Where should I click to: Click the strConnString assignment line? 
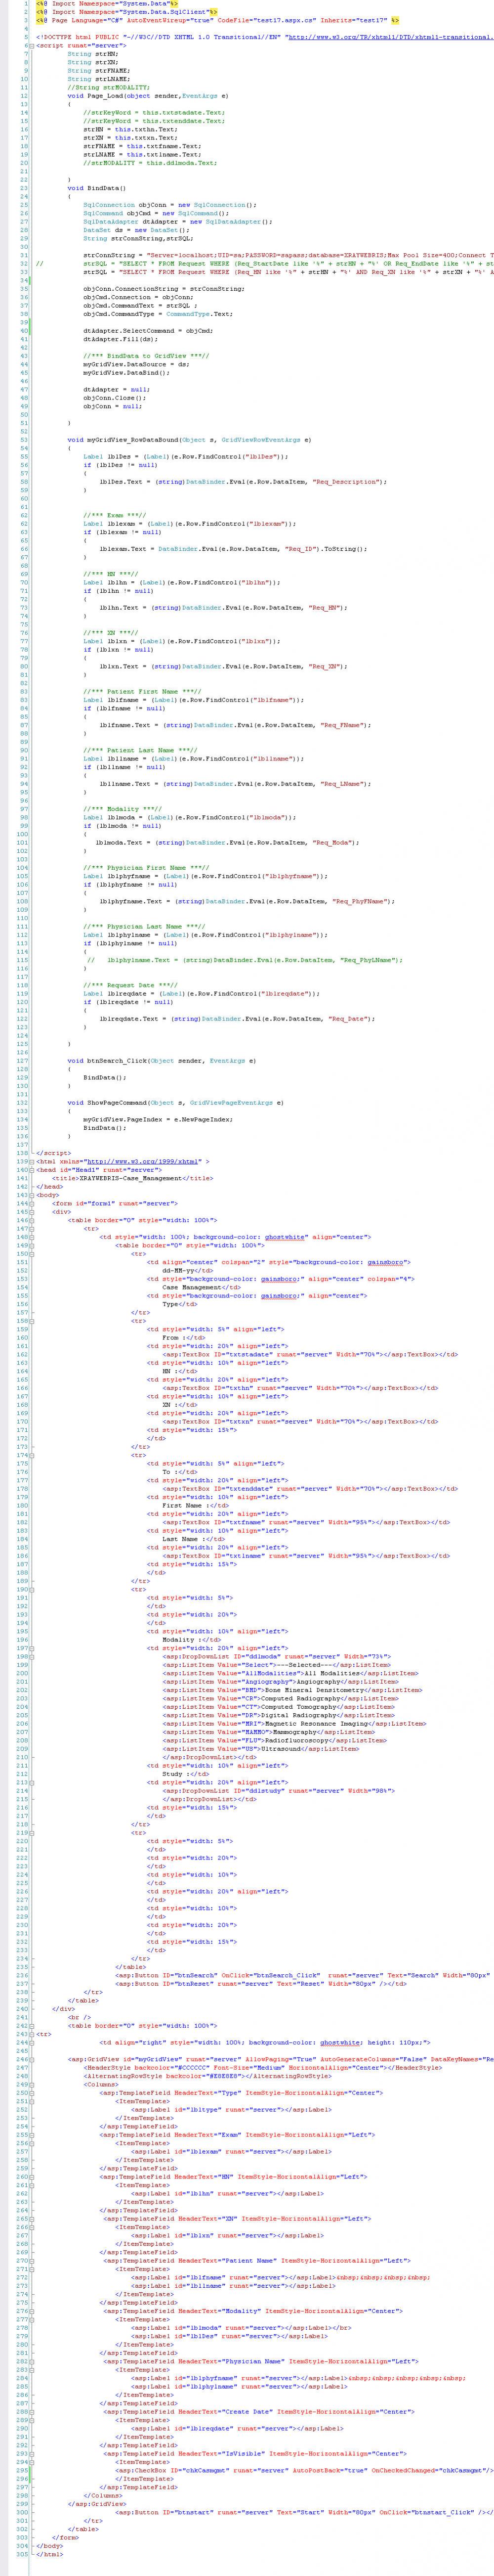[288, 255]
